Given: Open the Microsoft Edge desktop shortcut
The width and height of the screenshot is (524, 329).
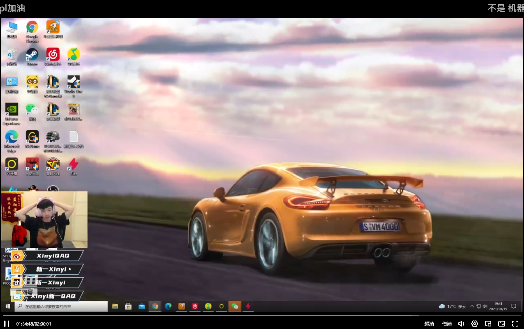Looking at the screenshot, I should tap(12, 137).
